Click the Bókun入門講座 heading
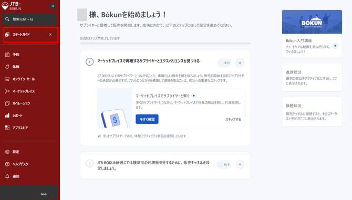 [299, 40]
